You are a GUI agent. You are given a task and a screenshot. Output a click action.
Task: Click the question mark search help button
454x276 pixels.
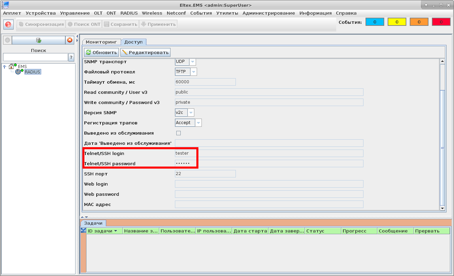pos(71,57)
